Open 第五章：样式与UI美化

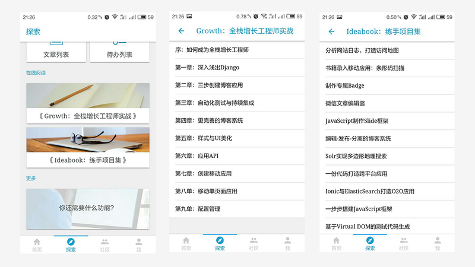click(237, 138)
